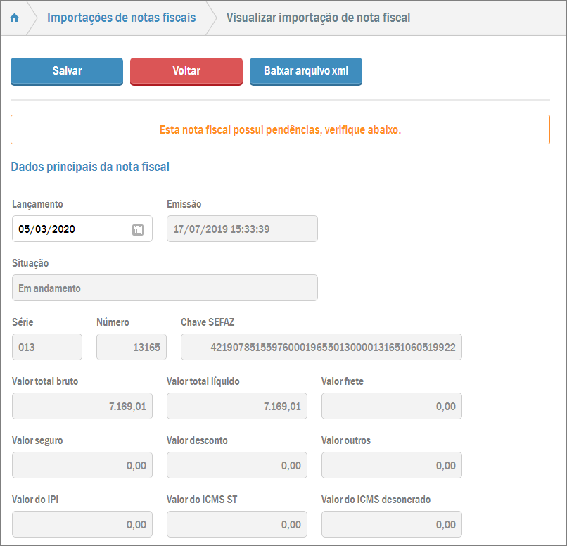Select the Valor frete field
Viewport: 567px width, 546px height.
[x=391, y=407]
